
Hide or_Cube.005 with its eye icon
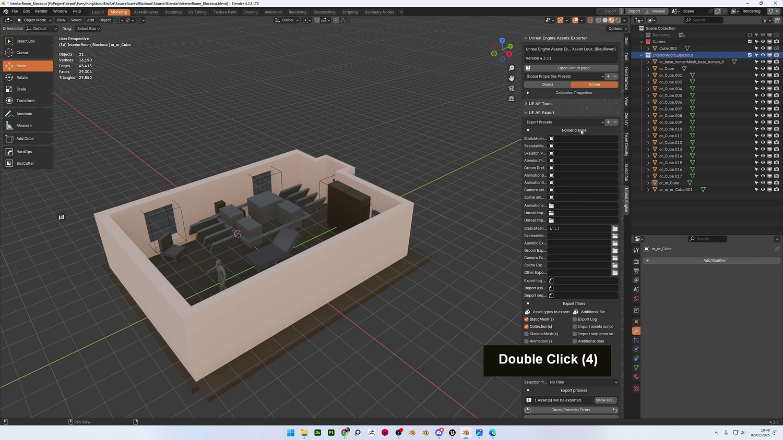763,95
